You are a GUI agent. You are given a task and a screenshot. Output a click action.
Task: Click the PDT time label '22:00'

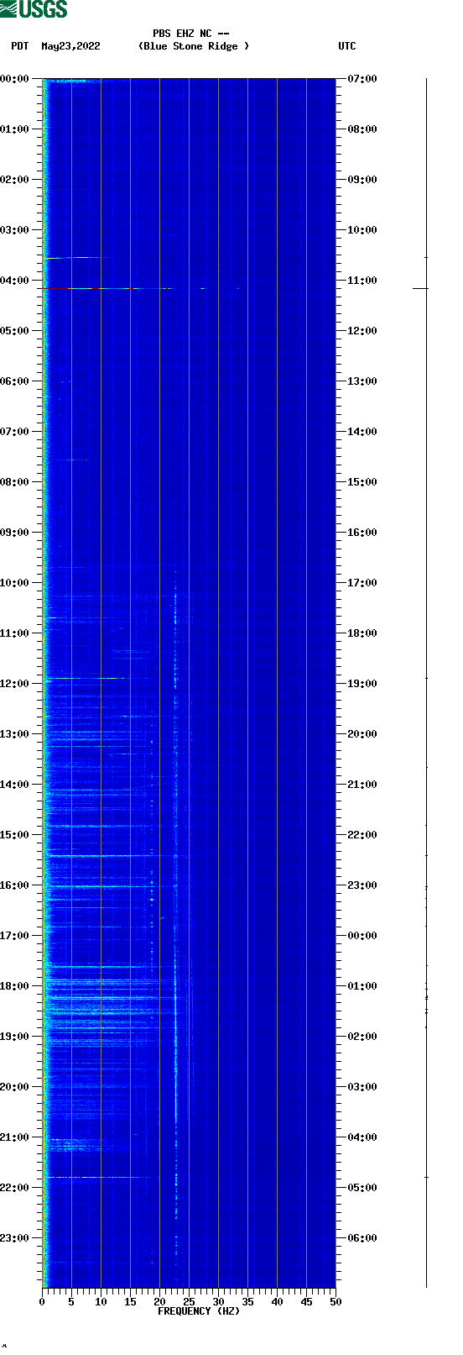point(15,1188)
